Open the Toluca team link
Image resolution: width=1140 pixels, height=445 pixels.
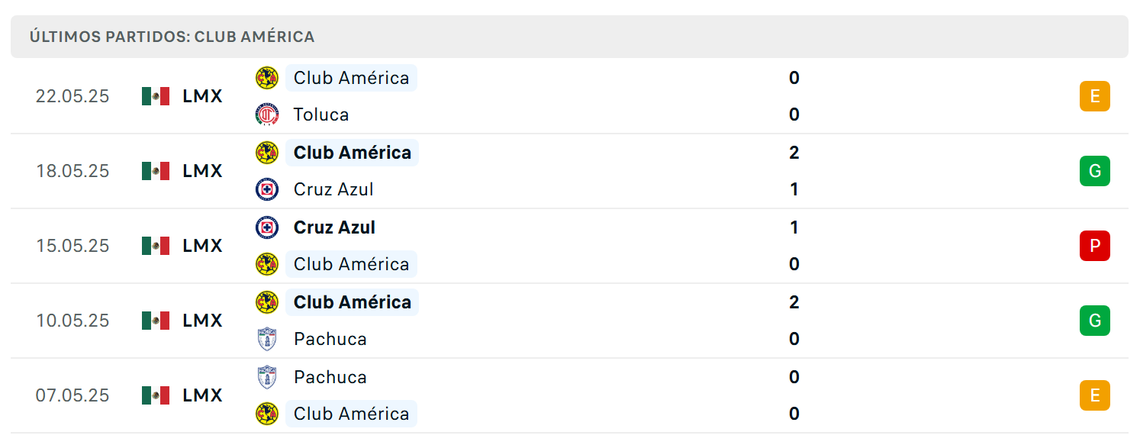[321, 114]
